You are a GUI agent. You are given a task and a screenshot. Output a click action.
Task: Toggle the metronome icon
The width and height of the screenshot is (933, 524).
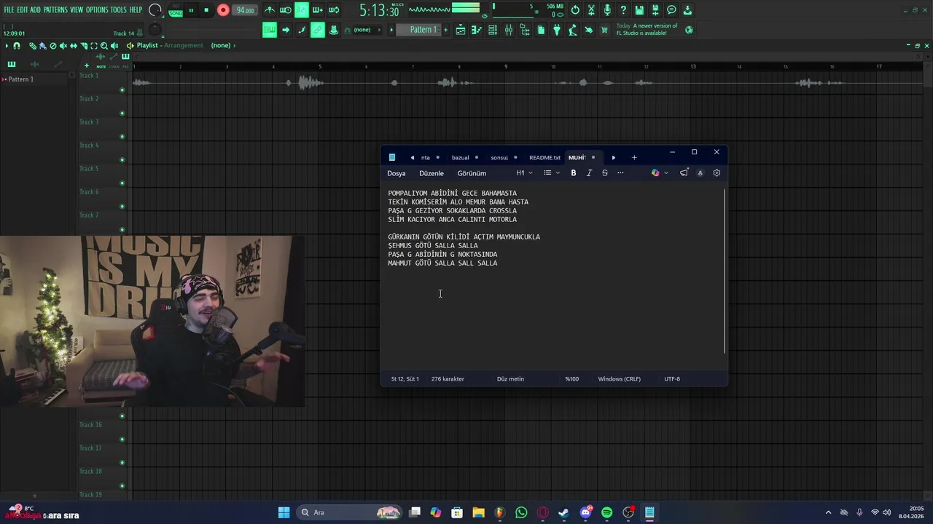(x=269, y=10)
